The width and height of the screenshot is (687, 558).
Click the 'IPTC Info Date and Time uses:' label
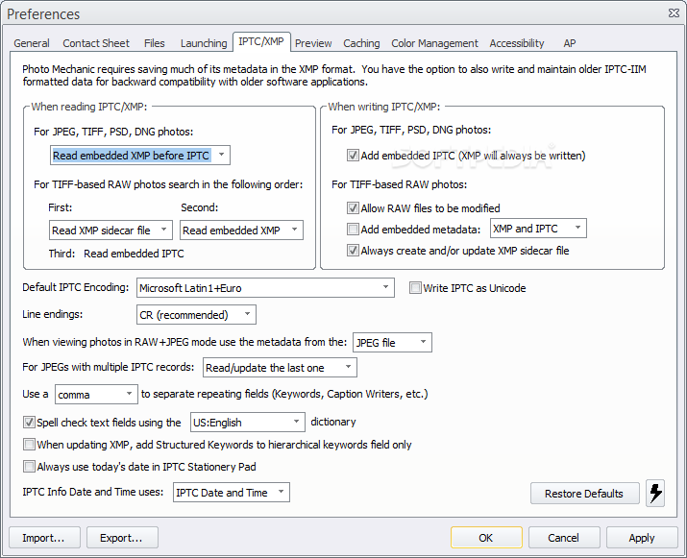click(x=93, y=492)
